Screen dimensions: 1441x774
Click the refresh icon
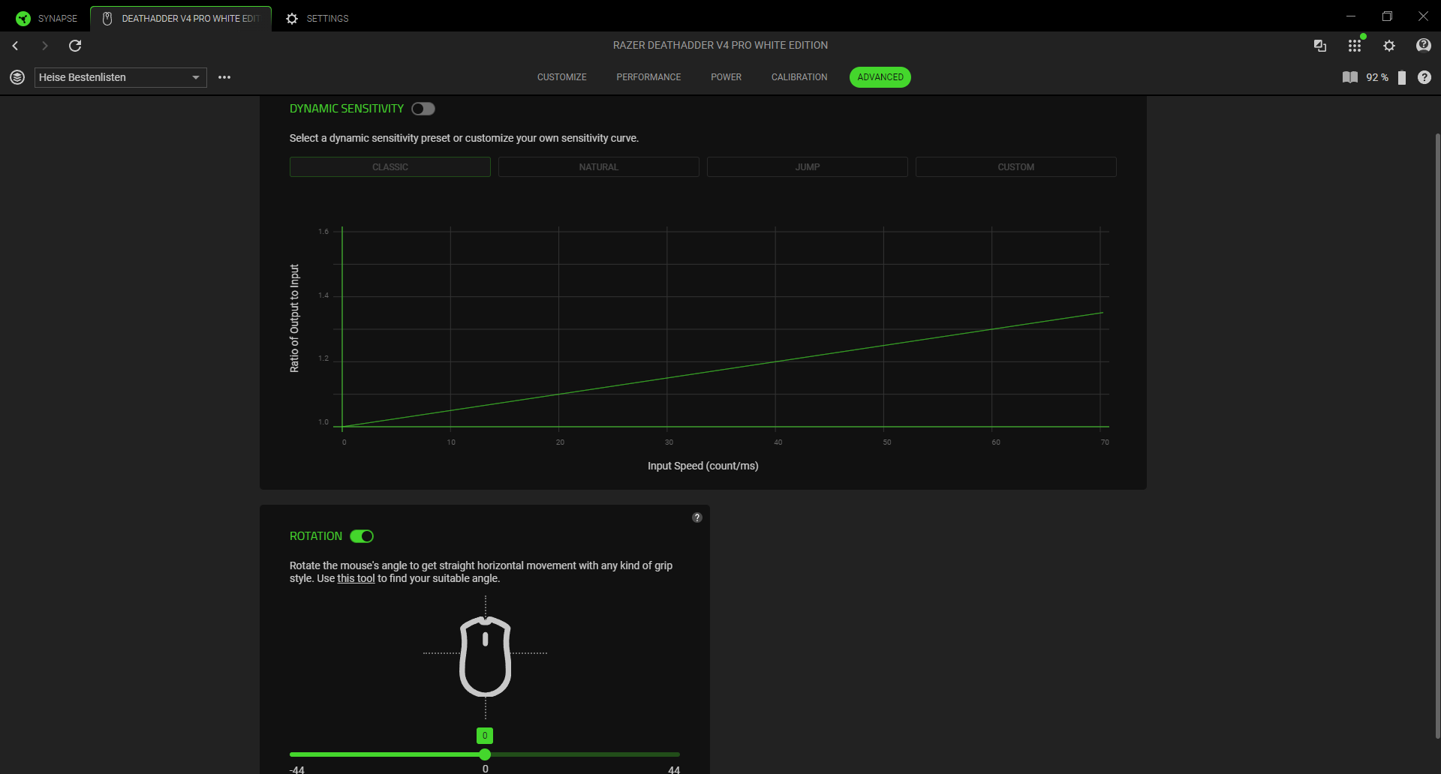point(75,46)
